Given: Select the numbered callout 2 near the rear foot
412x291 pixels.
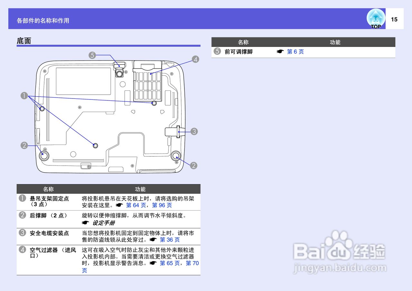Looking at the screenshot, I should [23, 145].
